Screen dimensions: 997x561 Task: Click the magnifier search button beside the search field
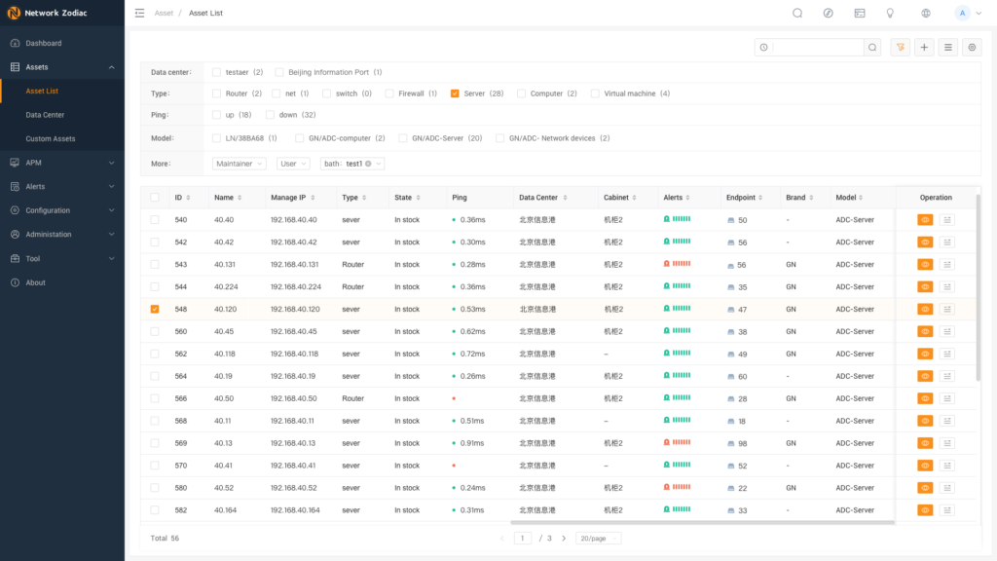(872, 47)
